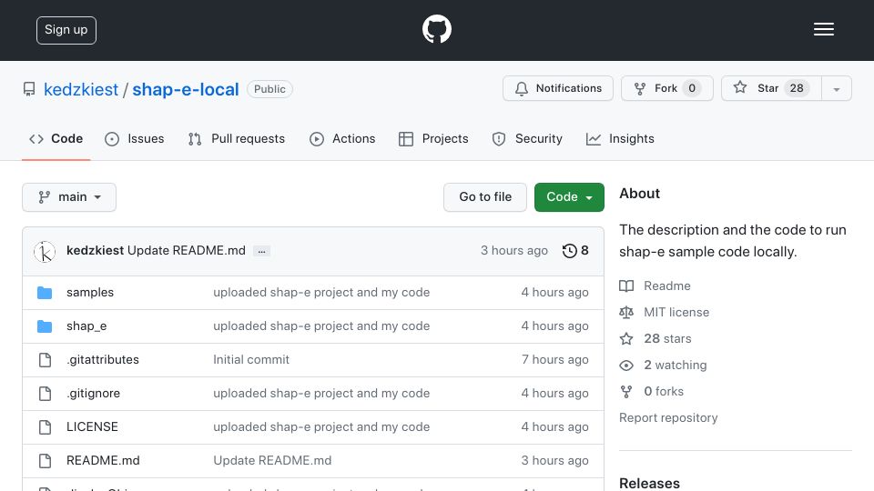Open the .gitignore file

(93, 393)
